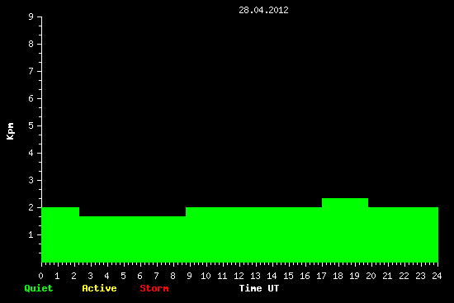Click the x-axis label 6
The image size is (454, 303).
tap(140, 276)
